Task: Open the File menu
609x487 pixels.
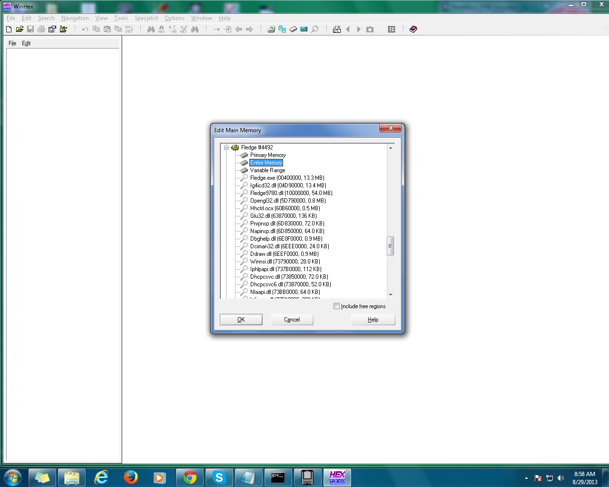Action: [11, 18]
